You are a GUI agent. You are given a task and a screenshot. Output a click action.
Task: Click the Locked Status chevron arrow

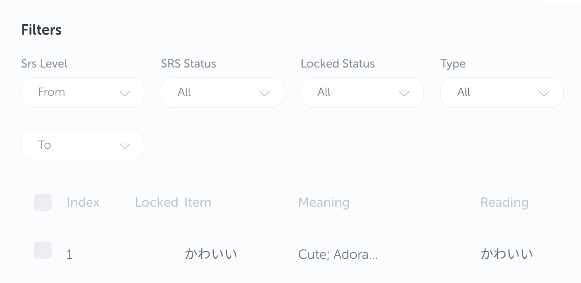click(x=404, y=93)
